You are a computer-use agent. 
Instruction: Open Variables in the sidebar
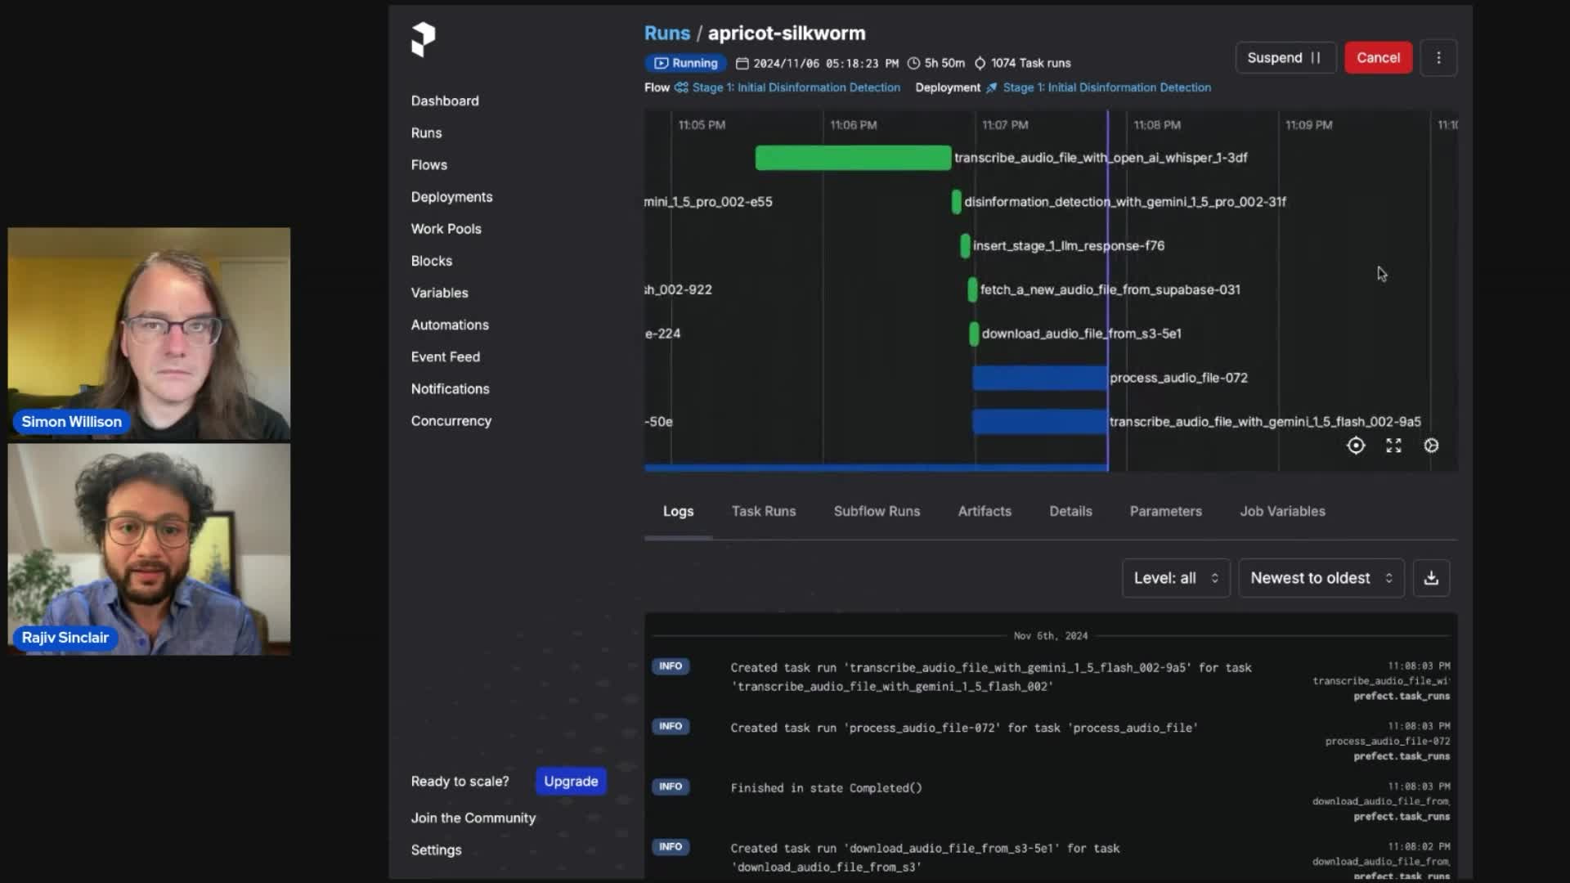(439, 293)
